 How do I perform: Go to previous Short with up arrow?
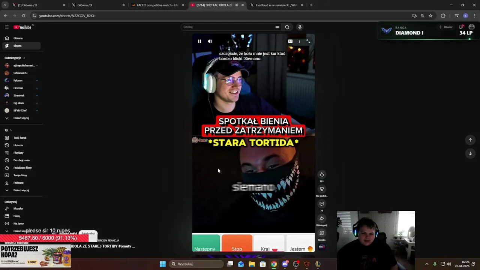[x=470, y=140]
